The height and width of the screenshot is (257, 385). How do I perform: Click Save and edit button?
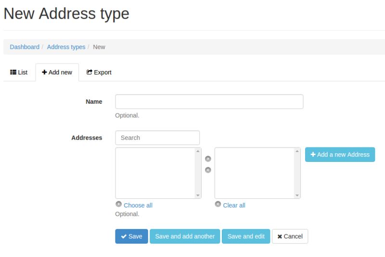[246, 236]
